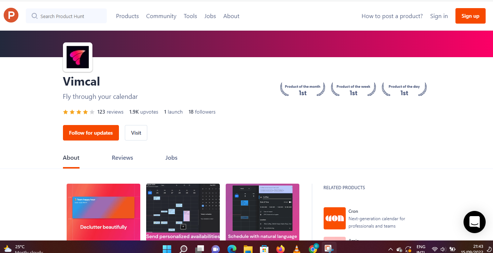This screenshot has width=493, height=253.
Task: Click the Follow for updates button
Action: coord(91,133)
